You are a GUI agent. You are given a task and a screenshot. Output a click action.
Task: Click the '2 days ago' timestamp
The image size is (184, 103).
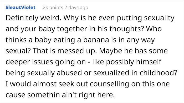pyautogui.click(x=76, y=8)
